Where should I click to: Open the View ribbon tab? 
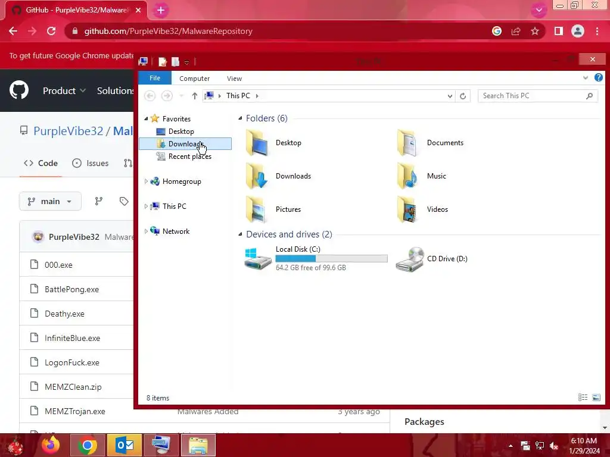(234, 79)
